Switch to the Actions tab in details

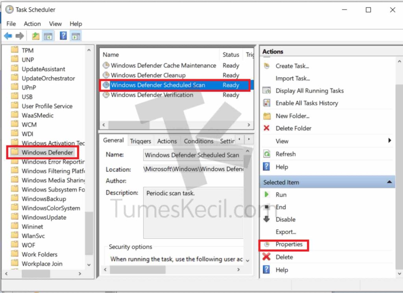[x=167, y=141]
